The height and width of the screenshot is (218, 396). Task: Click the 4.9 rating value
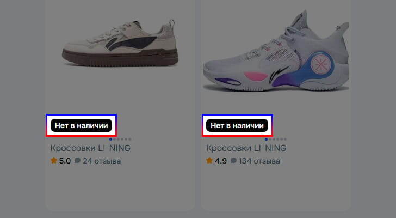tap(221, 161)
